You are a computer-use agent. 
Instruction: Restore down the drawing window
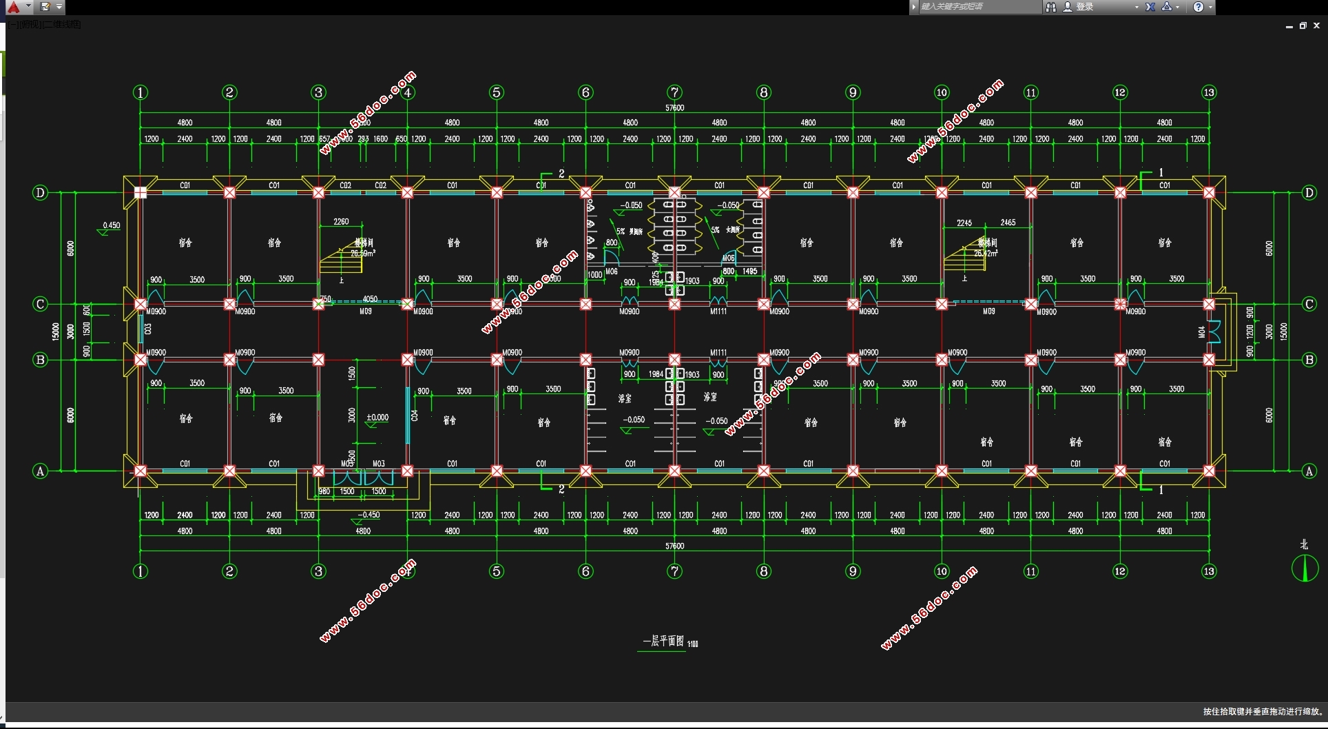coord(1303,25)
